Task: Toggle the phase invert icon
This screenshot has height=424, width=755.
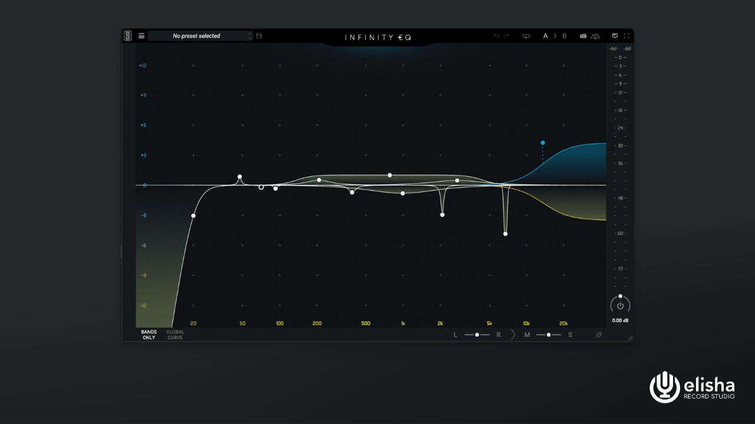Action: pyautogui.click(x=599, y=334)
